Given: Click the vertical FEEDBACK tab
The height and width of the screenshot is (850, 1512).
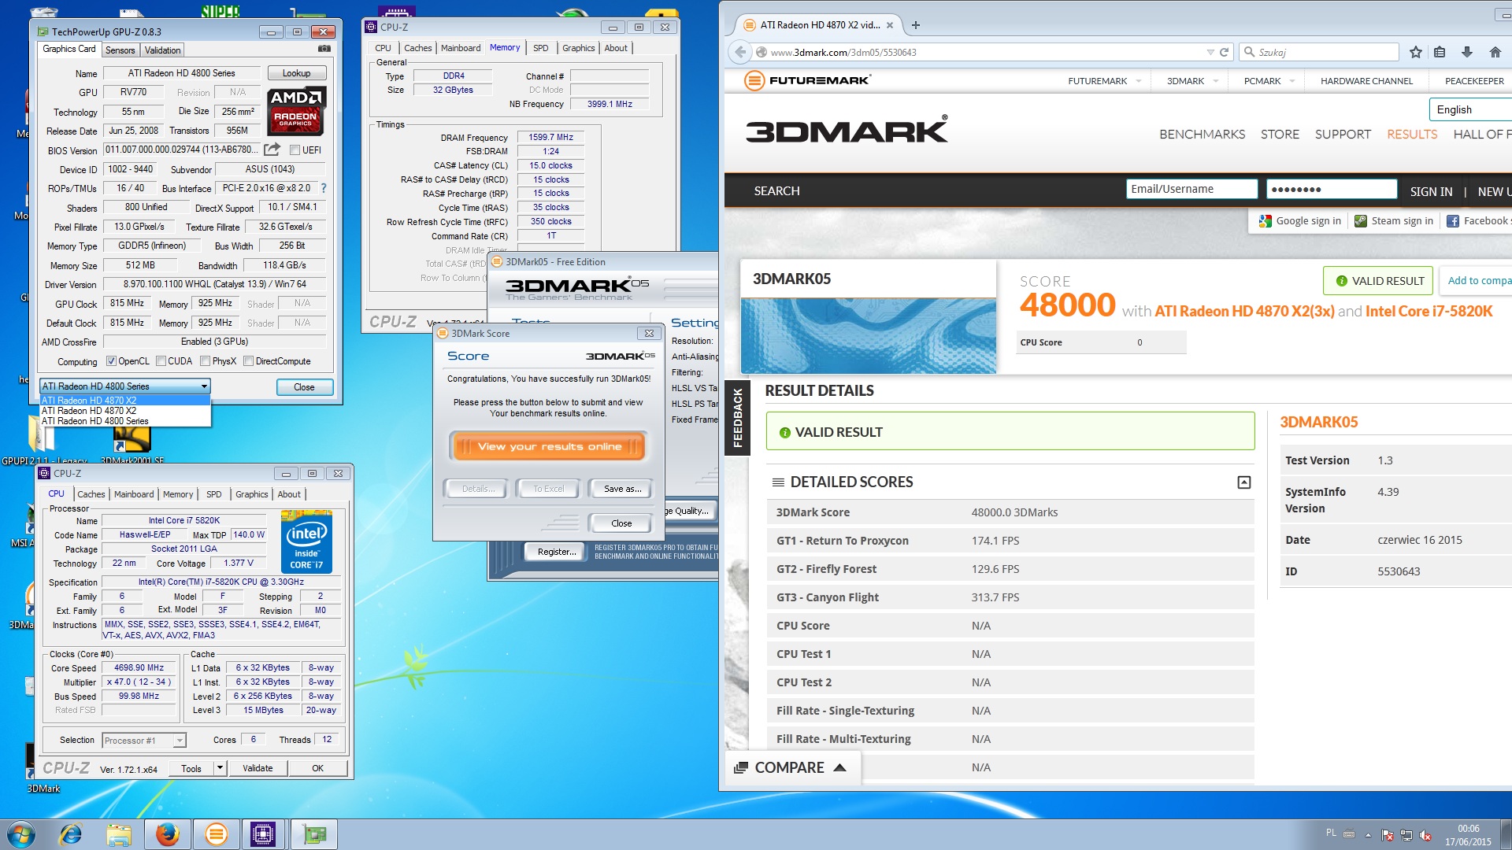Looking at the screenshot, I should click(x=737, y=419).
